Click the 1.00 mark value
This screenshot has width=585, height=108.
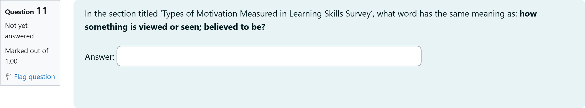point(11,61)
